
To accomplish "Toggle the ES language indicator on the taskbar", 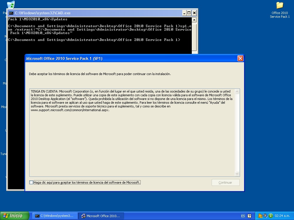I will [243, 216].
